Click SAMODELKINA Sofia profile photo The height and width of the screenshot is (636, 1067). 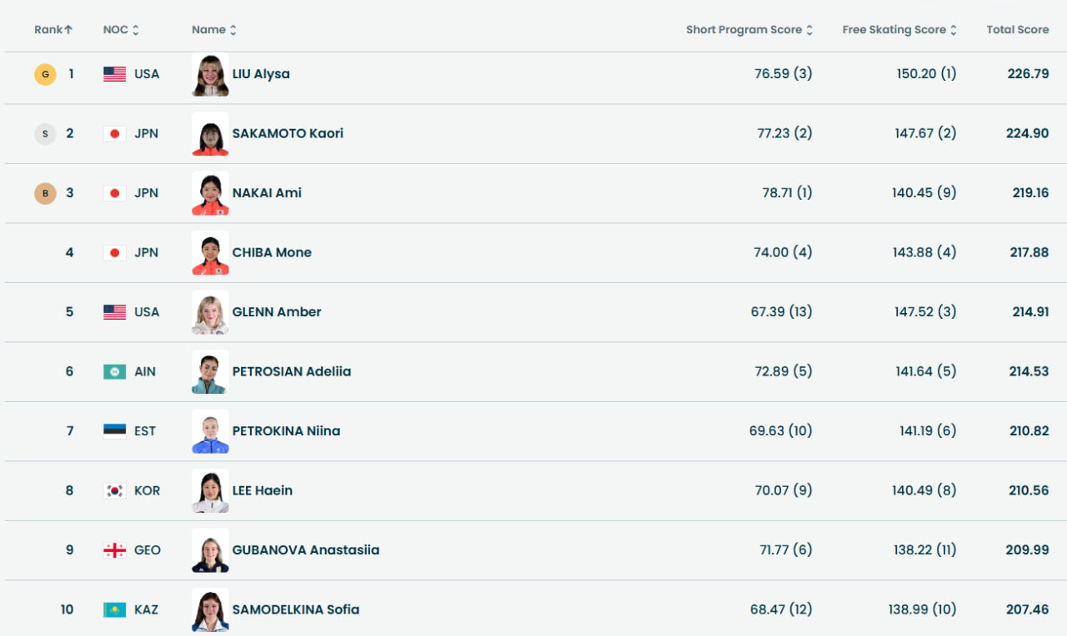210,610
